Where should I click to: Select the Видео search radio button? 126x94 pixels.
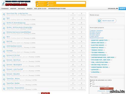[x=48, y=5]
